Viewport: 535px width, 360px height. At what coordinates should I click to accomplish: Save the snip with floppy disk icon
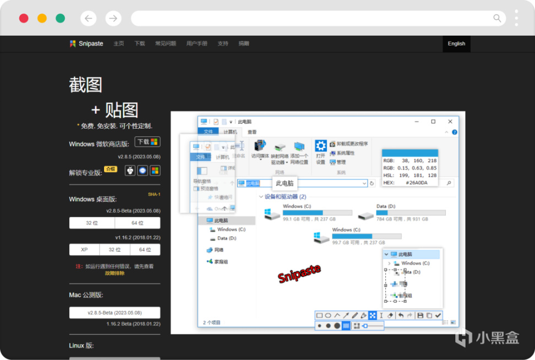click(x=421, y=315)
